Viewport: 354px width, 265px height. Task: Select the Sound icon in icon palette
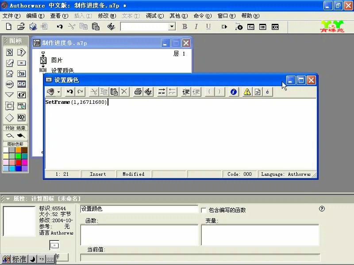[x=21, y=95]
